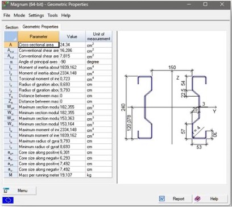Open the Mode menu
The height and width of the screenshot is (207, 232).
19,15
